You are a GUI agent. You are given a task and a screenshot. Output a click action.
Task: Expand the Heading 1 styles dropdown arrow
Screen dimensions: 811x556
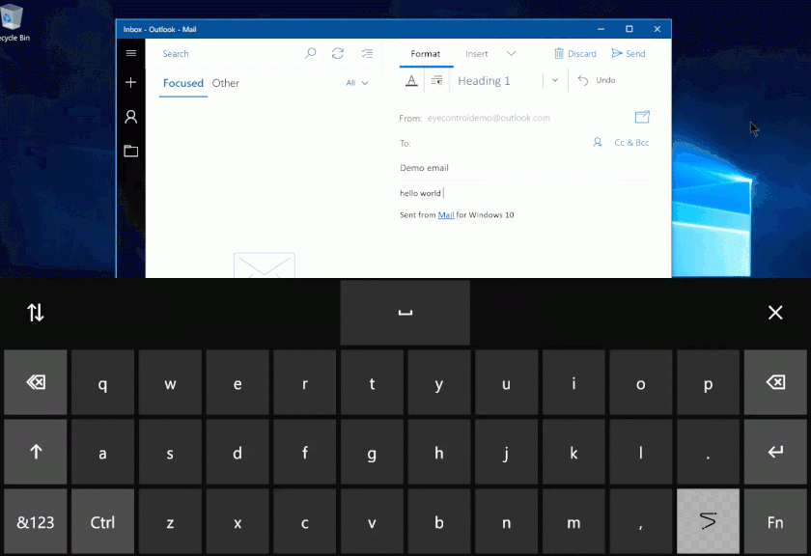tap(555, 81)
